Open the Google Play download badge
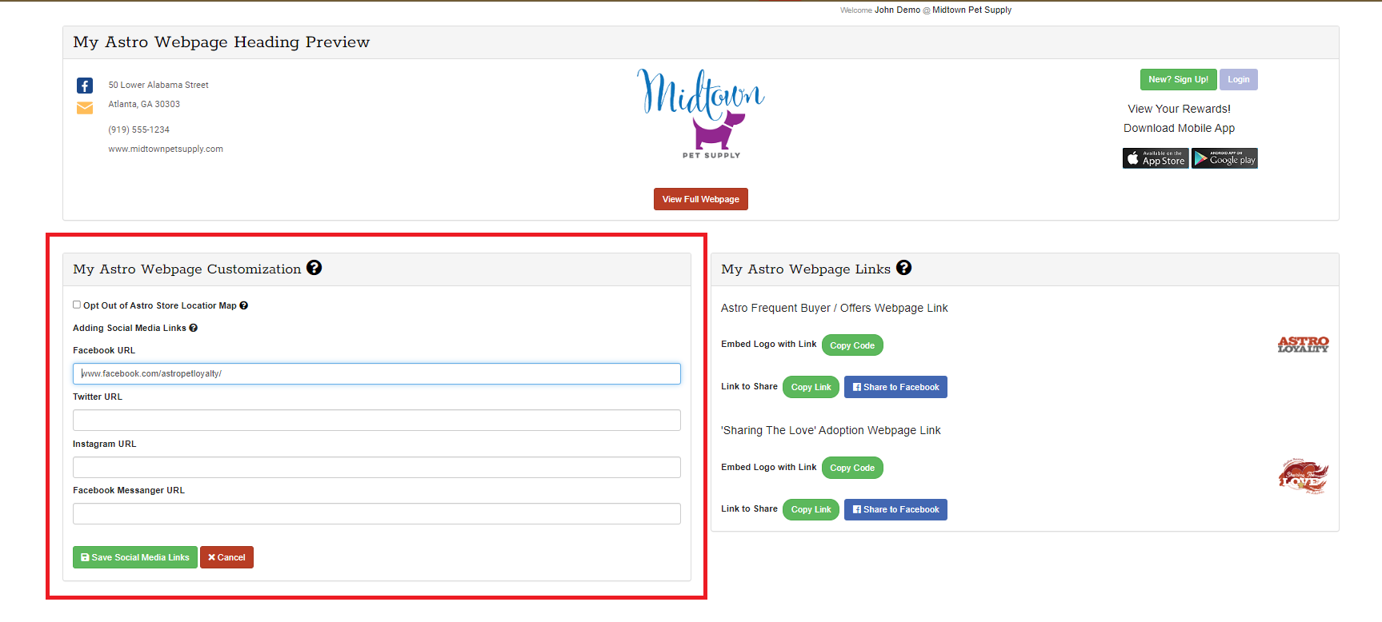Image resolution: width=1382 pixels, height=622 pixels. [x=1224, y=158]
